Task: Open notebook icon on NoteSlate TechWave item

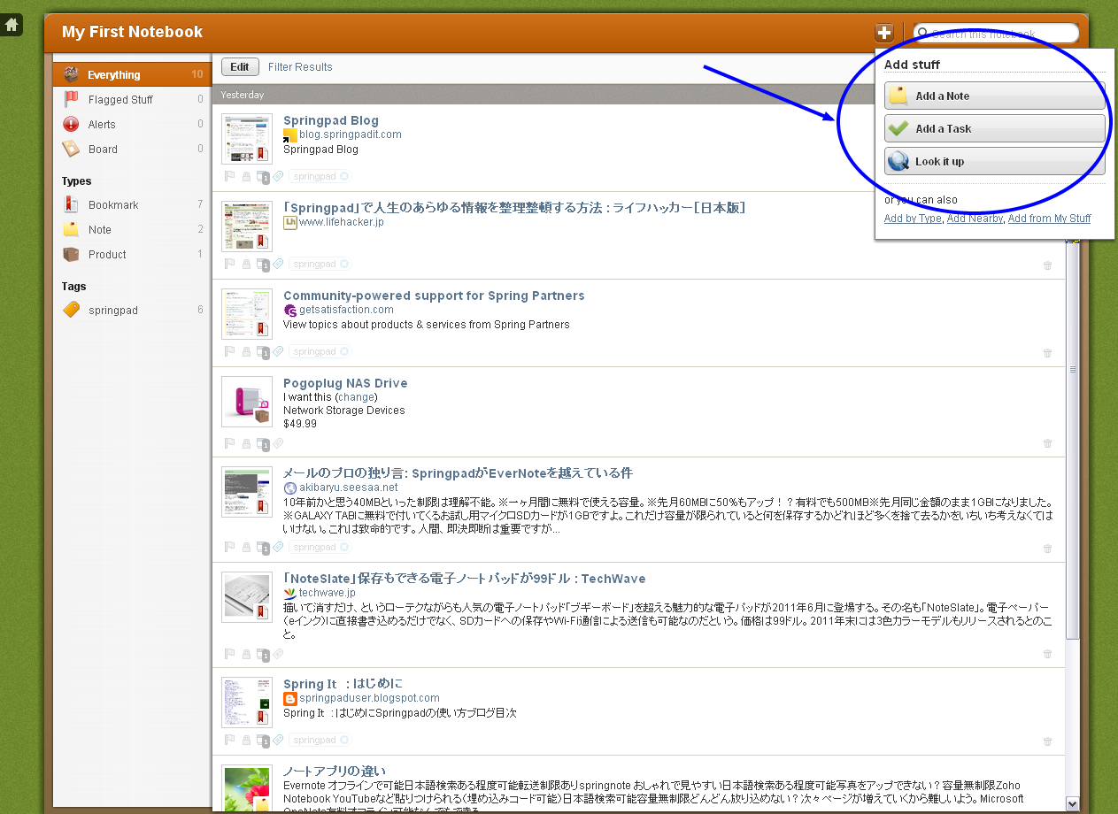Action: pos(262,654)
